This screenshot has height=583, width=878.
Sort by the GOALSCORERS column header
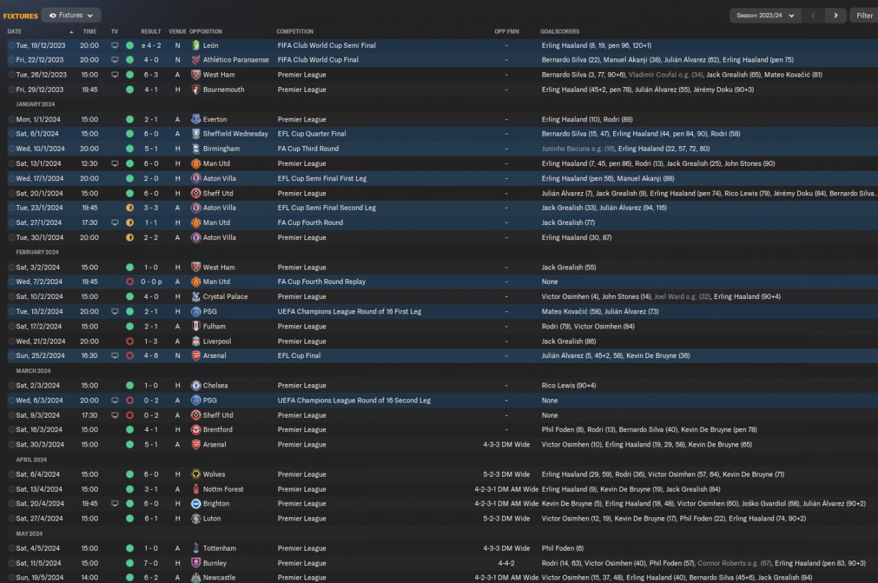point(560,32)
